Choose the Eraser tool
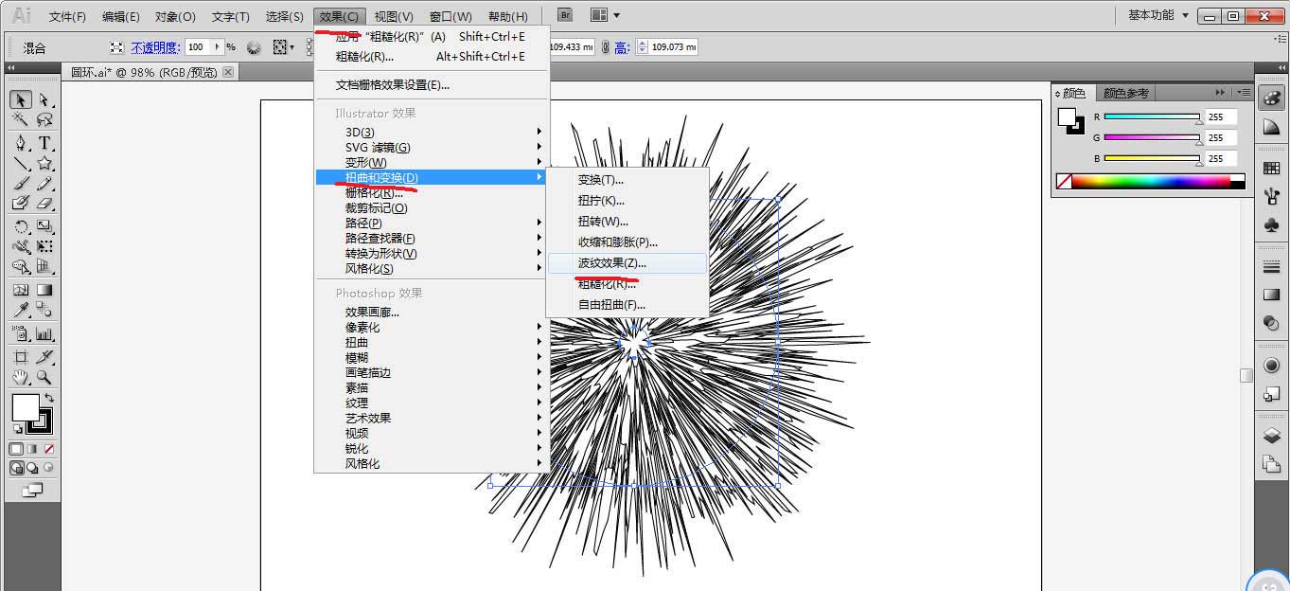Screen dimensions: 1290x591 44,203
